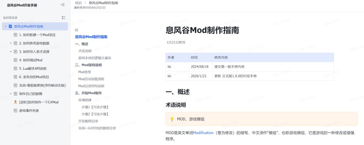
Task: Jump to outline item 环境搭建
Action: [85, 100]
